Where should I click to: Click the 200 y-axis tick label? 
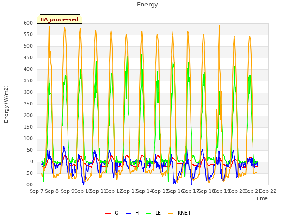28,116
